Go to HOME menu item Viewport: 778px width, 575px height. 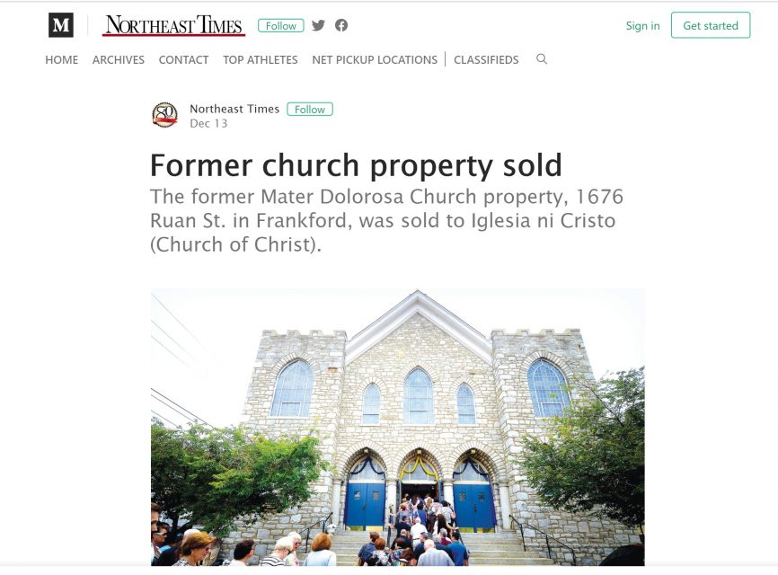(x=61, y=60)
